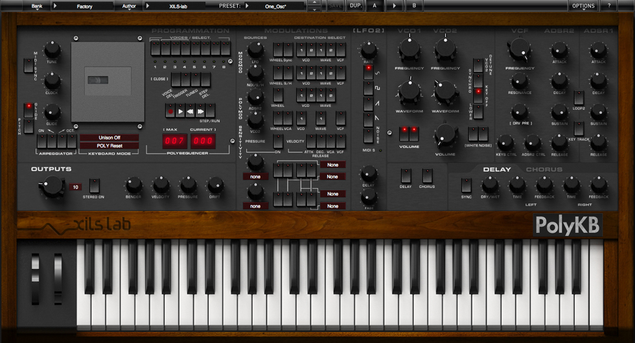Toggle the MIDI SYNC switch
This screenshot has height=343, width=635.
29,65
